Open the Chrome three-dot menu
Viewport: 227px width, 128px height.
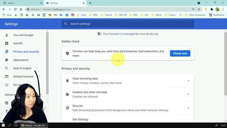(x=223, y=9)
